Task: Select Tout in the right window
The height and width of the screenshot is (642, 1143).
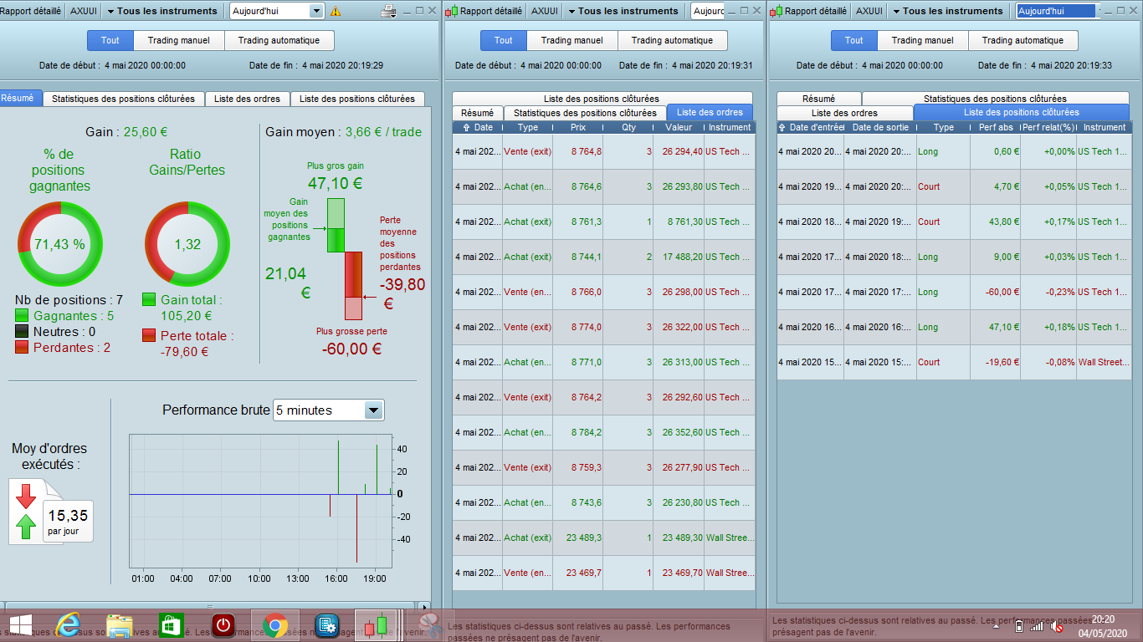Action: click(853, 40)
